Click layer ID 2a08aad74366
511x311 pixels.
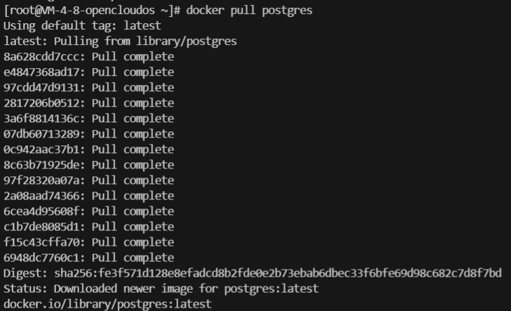tap(44, 195)
